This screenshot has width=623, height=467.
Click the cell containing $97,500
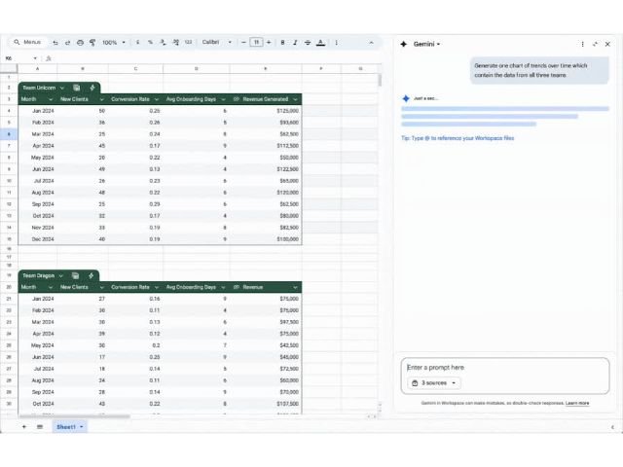266,322
